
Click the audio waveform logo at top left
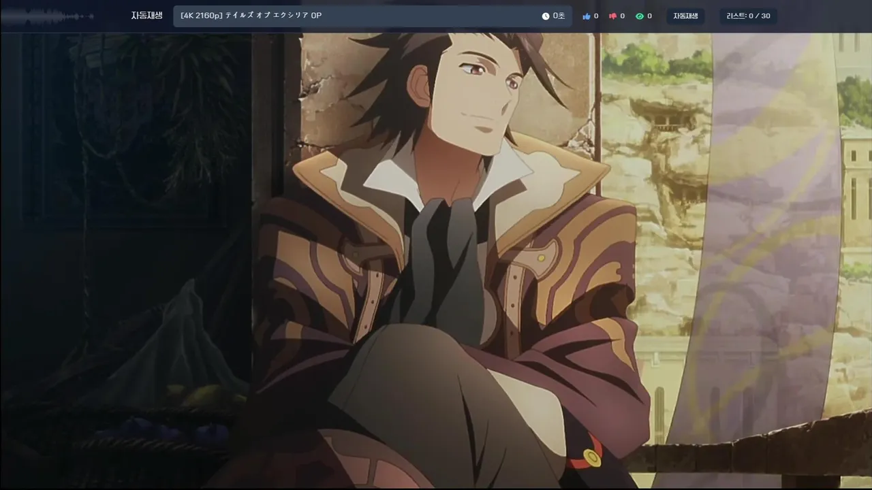tap(48, 16)
